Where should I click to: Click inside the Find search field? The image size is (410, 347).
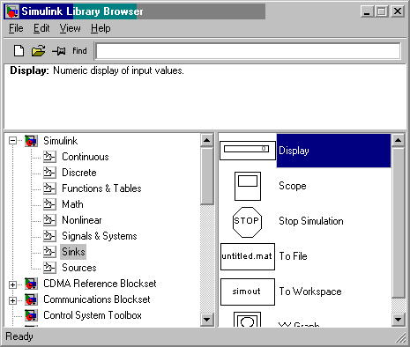click(x=248, y=51)
